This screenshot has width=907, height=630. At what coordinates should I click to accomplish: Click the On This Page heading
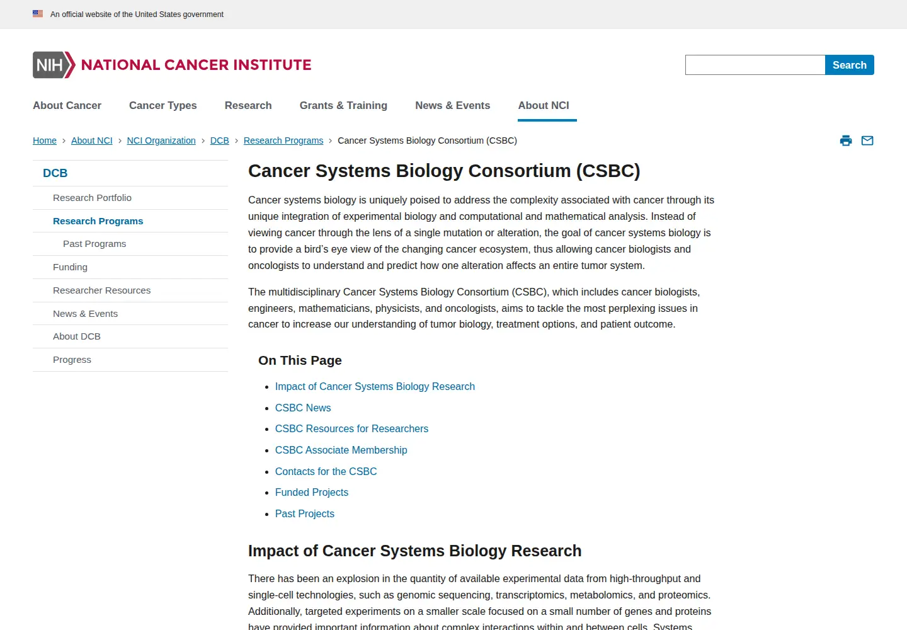(x=300, y=360)
